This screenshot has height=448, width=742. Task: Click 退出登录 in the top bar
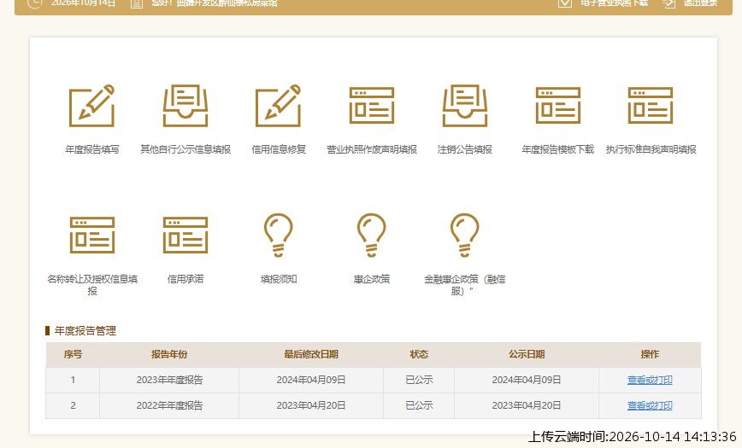tap(700, 3)
